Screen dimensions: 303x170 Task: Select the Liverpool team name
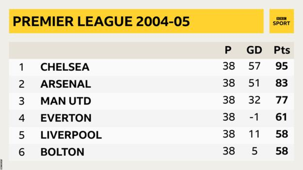pyautogui.click(x=71, y=135)
